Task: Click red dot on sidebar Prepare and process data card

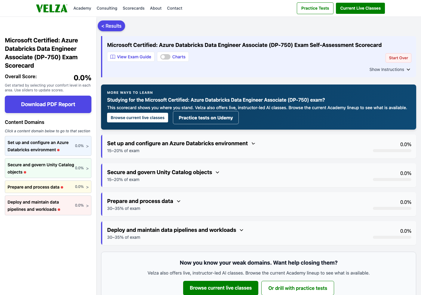Action: point(62,187)
